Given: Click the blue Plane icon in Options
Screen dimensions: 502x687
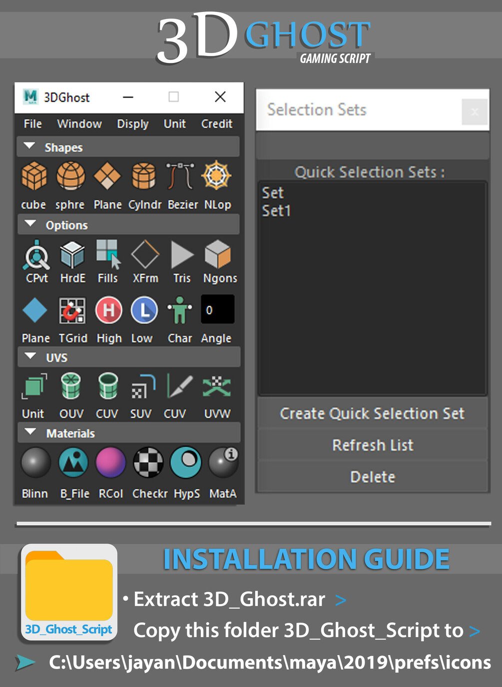Looking at the screenshot, I should (x=35, y=310).
